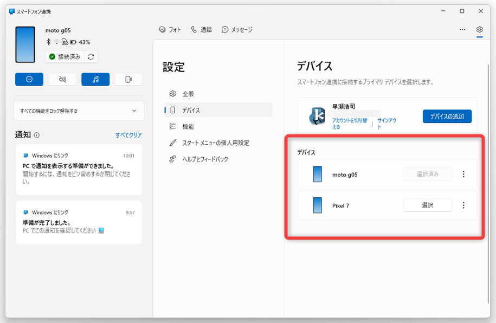Click the settings gear icon at top right
Viewport: 496px width, 323px height.
[480, 29]
